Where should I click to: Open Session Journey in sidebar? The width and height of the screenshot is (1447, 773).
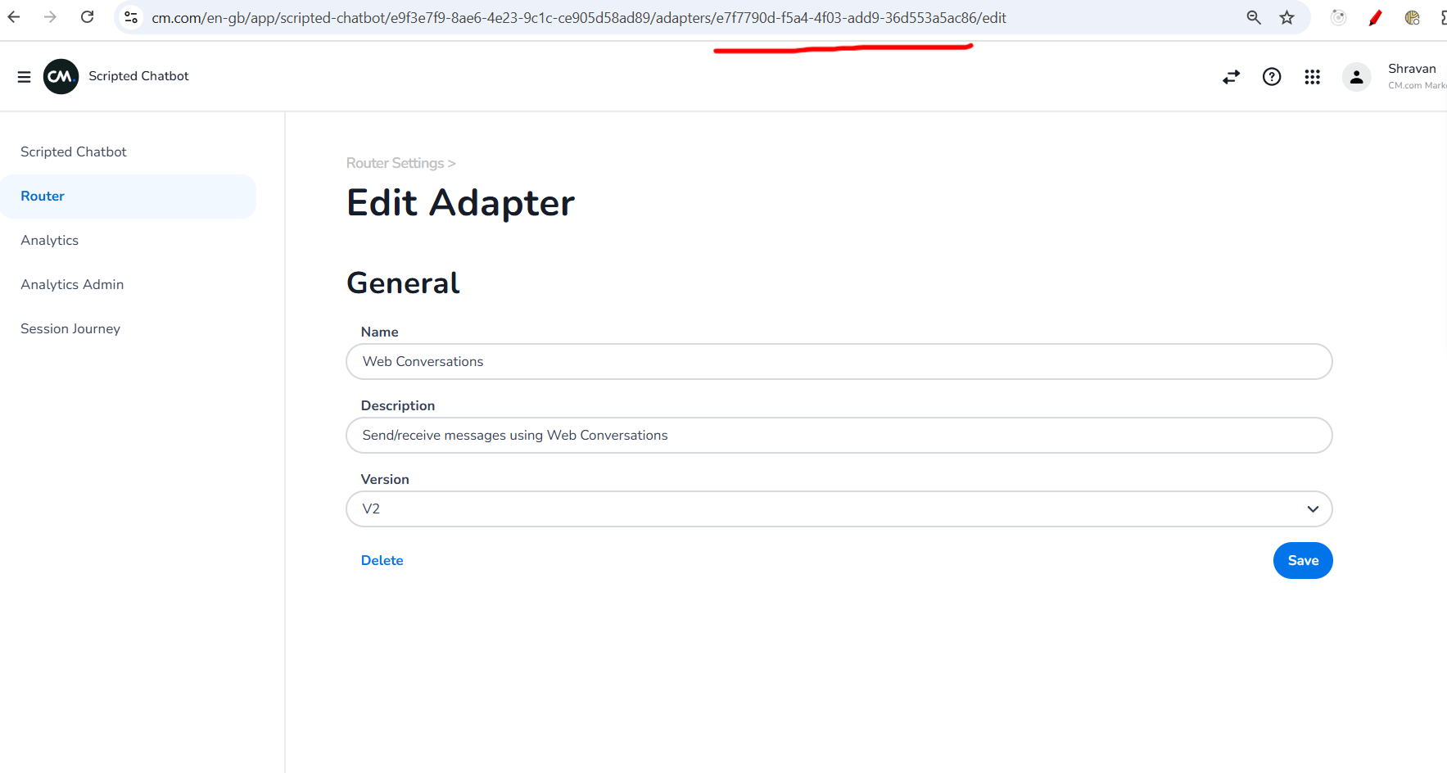pyautogui.click(x=70, y=329)
